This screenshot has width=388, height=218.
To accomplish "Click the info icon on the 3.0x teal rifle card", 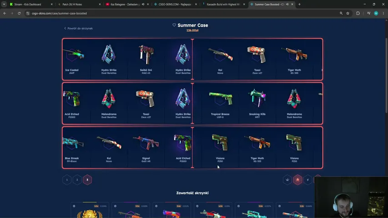I will [238, 206].
